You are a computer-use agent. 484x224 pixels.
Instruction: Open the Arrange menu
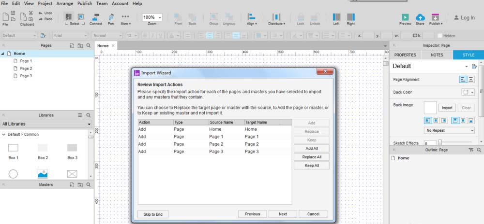(x=64, y=3)
